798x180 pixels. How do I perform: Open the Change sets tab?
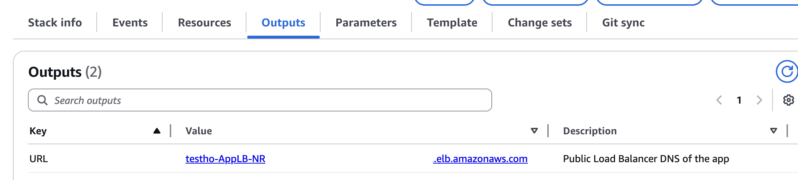pos(540,22)
